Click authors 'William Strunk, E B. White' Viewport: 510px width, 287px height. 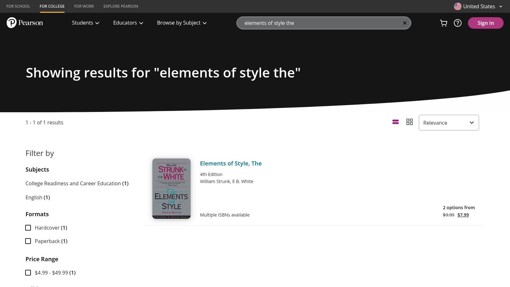tap(227, 181)
